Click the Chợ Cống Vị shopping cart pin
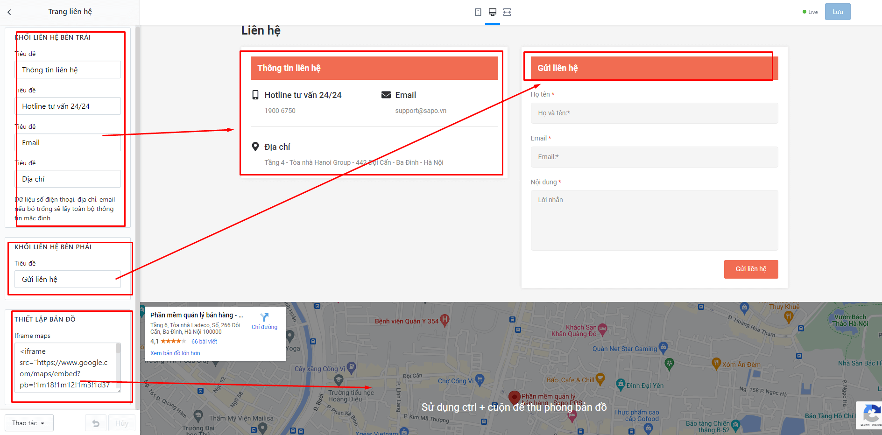This screenshot has width=882, height=435. (x=480, y=380)
